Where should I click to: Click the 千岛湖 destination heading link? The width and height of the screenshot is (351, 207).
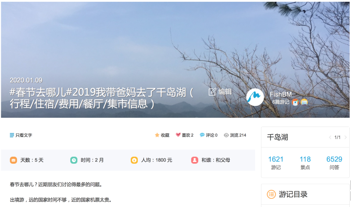coord(278,137)
